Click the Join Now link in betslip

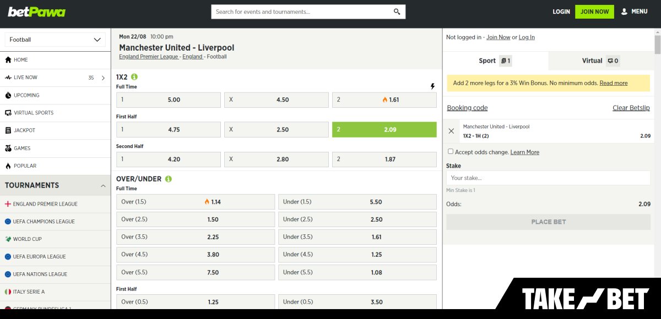(x=499, y=37)
